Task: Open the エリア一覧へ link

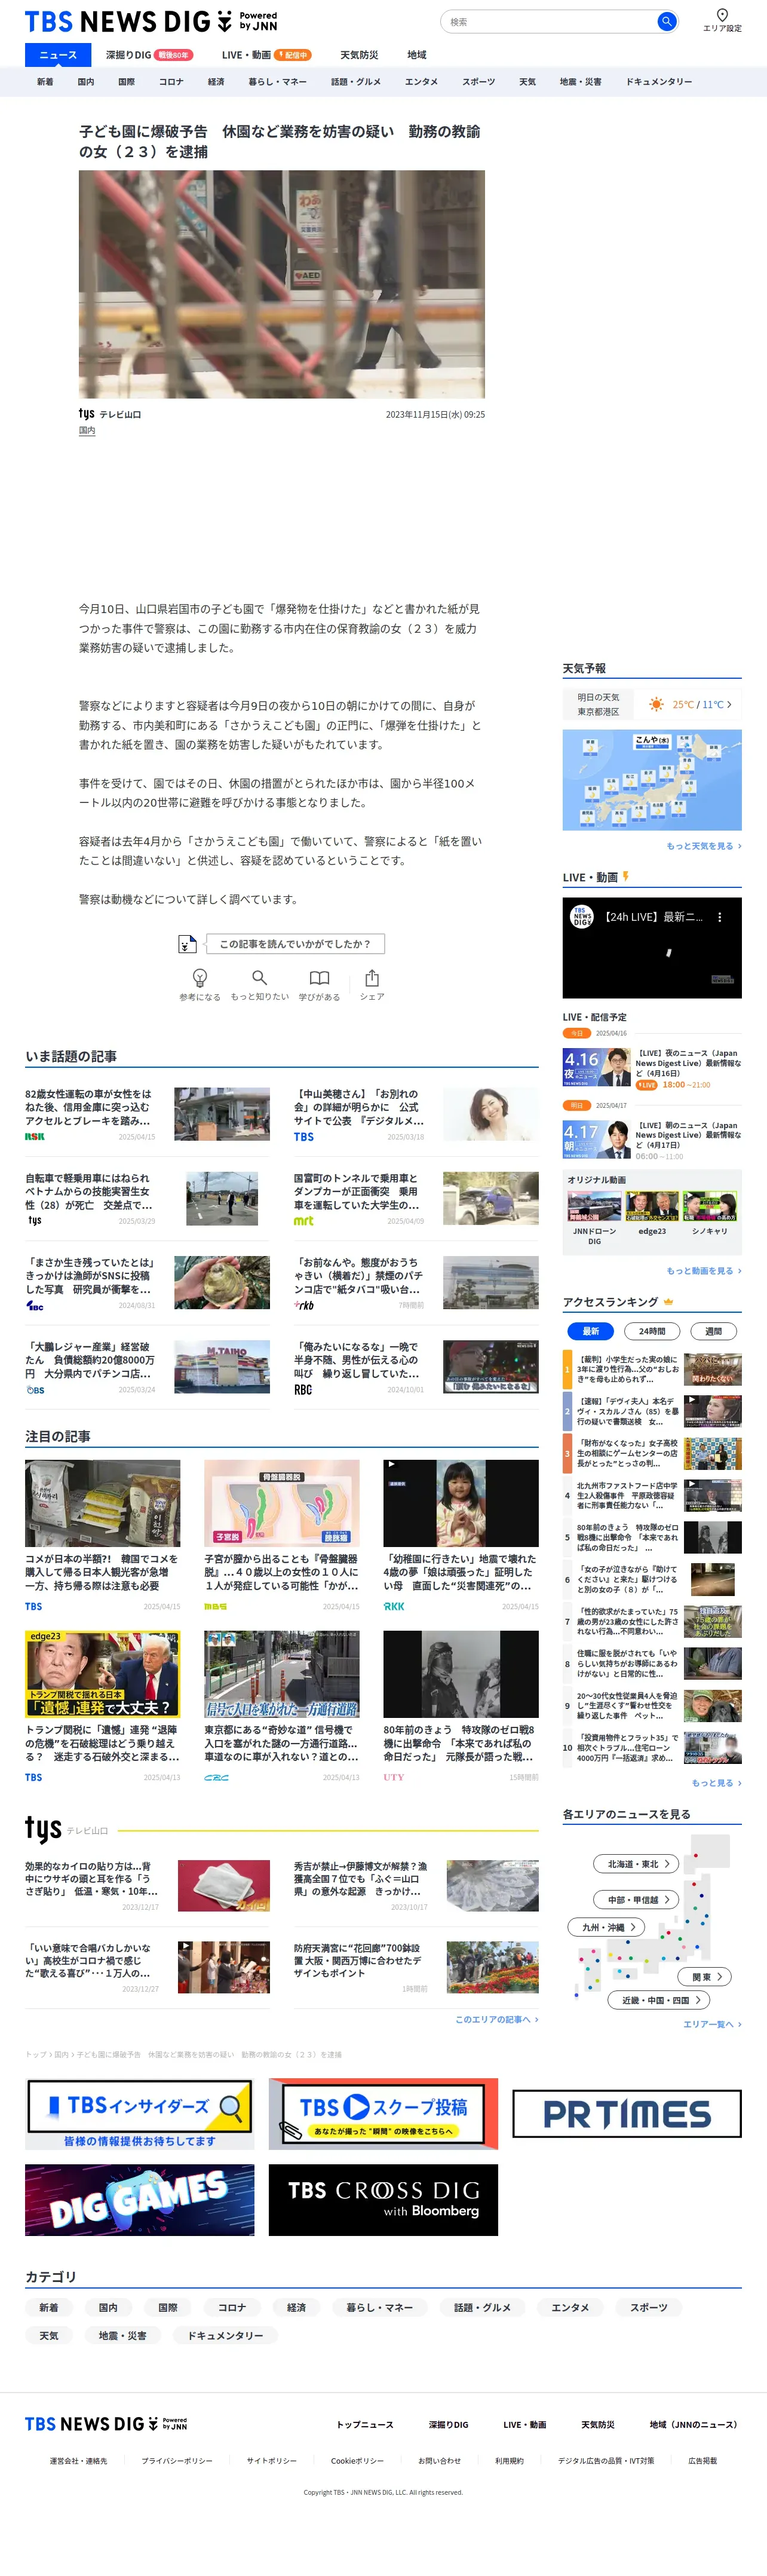Action: [712, 2023]
